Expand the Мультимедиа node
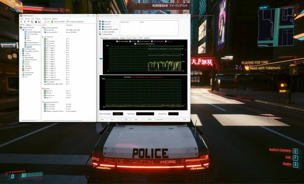The image size is (304, 184). coord(21,57)
